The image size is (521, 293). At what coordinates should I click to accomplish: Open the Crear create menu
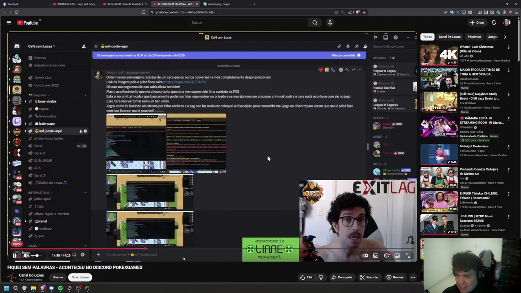477,23
